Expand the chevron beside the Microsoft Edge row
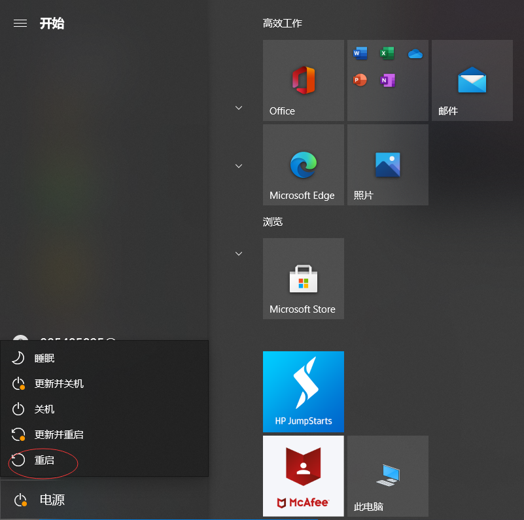Image resolution: width=524 pixels, height=520 pixels. [x=239, y=165]
